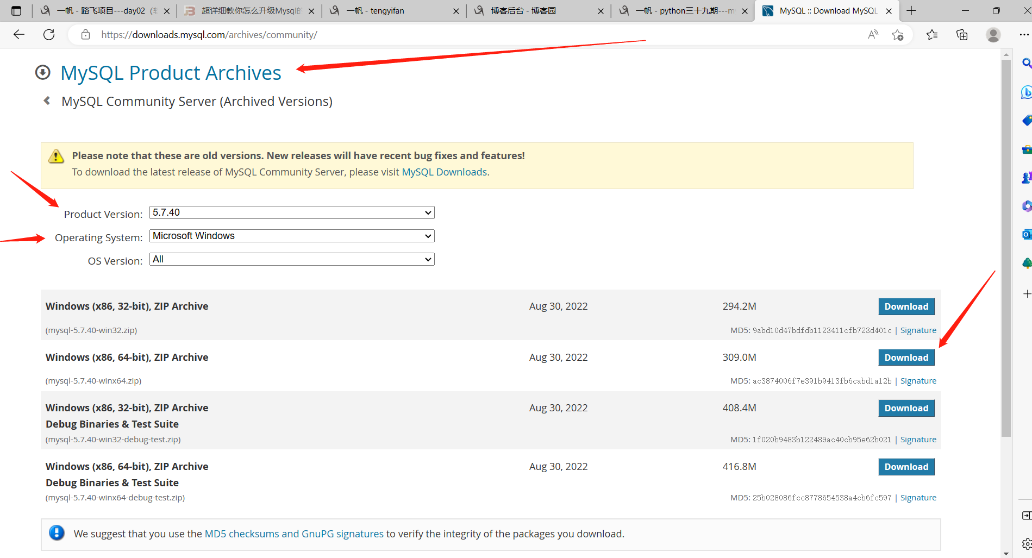The width and height of the screenshot is (1032, 558).
Task: Open the Favorites list icon
Action: tap(932, 35)
